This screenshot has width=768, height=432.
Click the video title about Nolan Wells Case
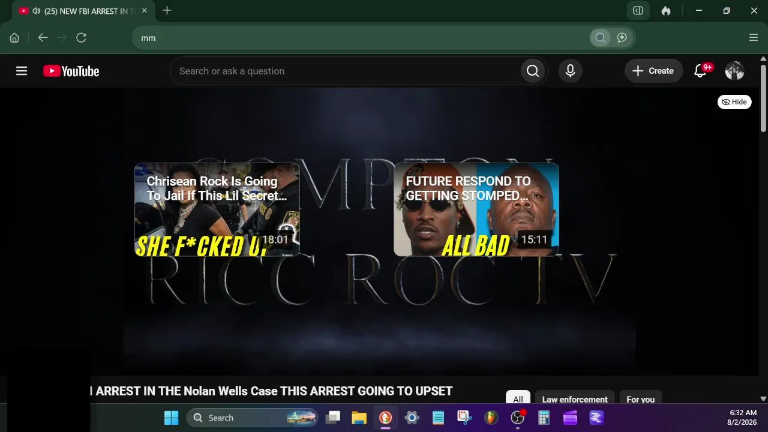click(272, 391)
